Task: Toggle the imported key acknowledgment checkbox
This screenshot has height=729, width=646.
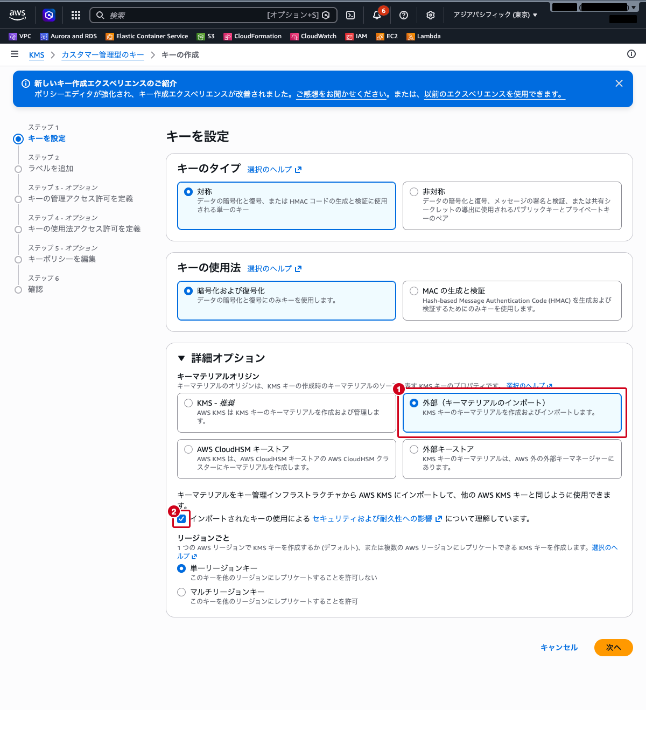Action: tap(182, 519)
